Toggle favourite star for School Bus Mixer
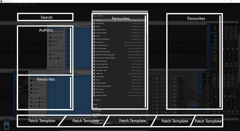 (x=94, y=67)
